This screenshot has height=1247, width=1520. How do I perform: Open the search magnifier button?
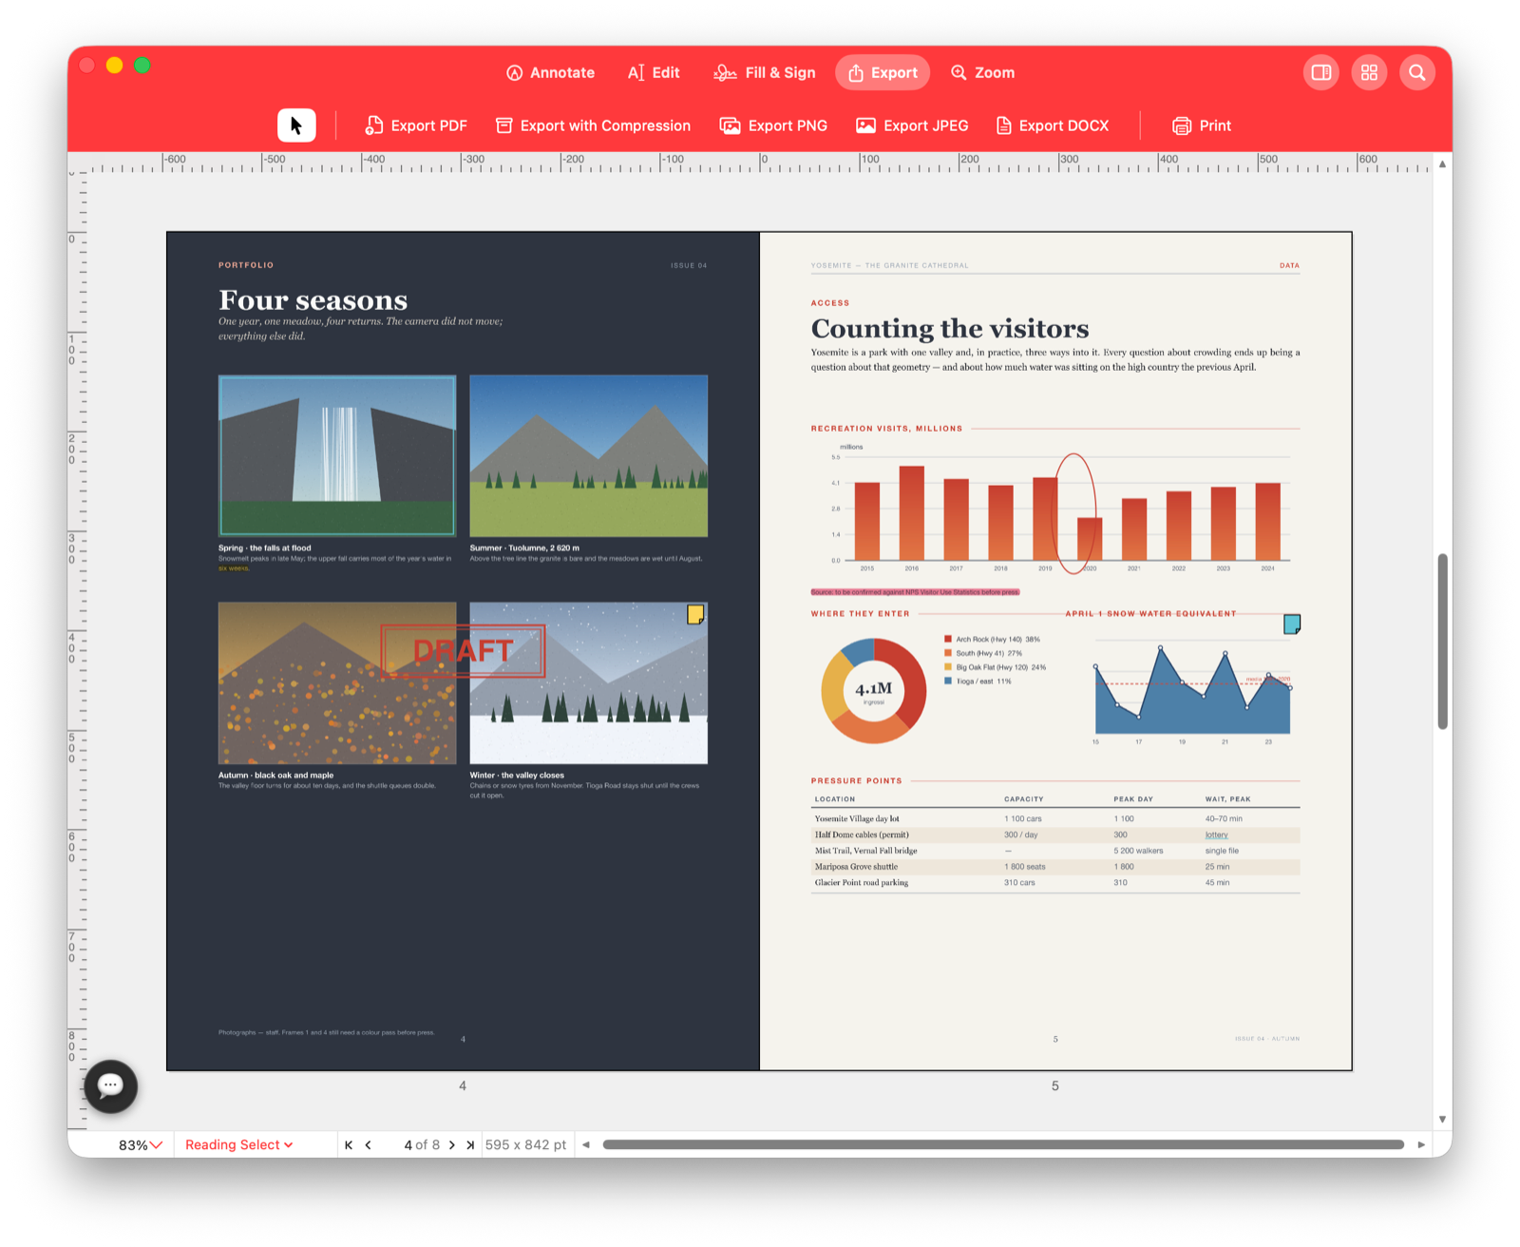1416,72
